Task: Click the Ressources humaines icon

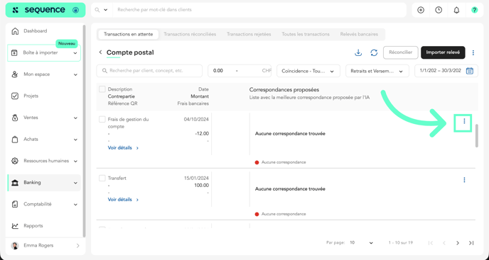Action: click(x=15, y=161)
